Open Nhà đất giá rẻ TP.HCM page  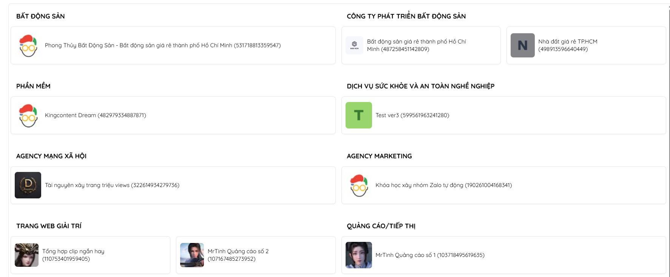click(x=567, y=45)
